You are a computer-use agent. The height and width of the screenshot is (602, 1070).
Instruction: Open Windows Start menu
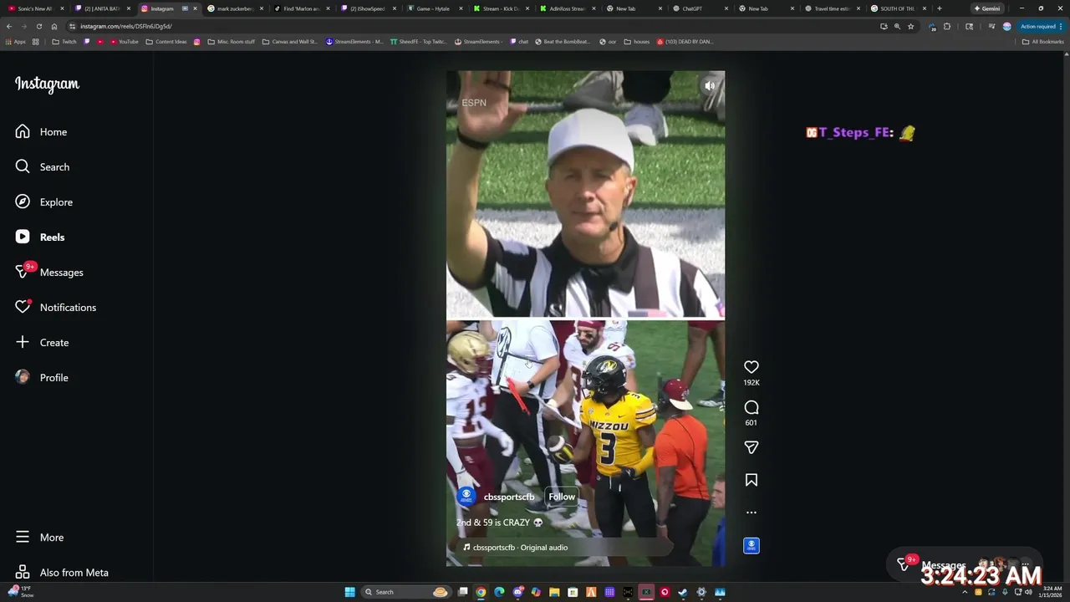click(x=350, y=592)
